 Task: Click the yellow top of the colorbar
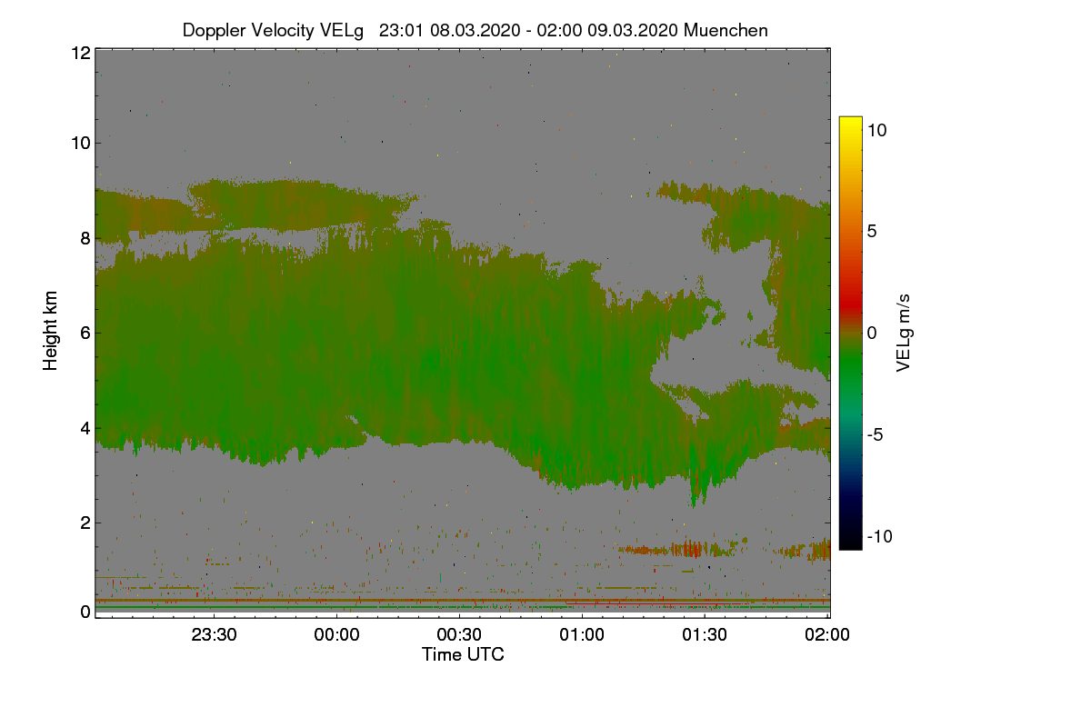(x=850, y=124)
